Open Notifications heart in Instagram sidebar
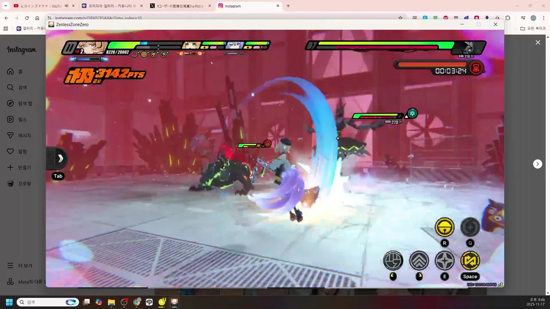This screenshot has width=550, height=309. pos(10,151)
